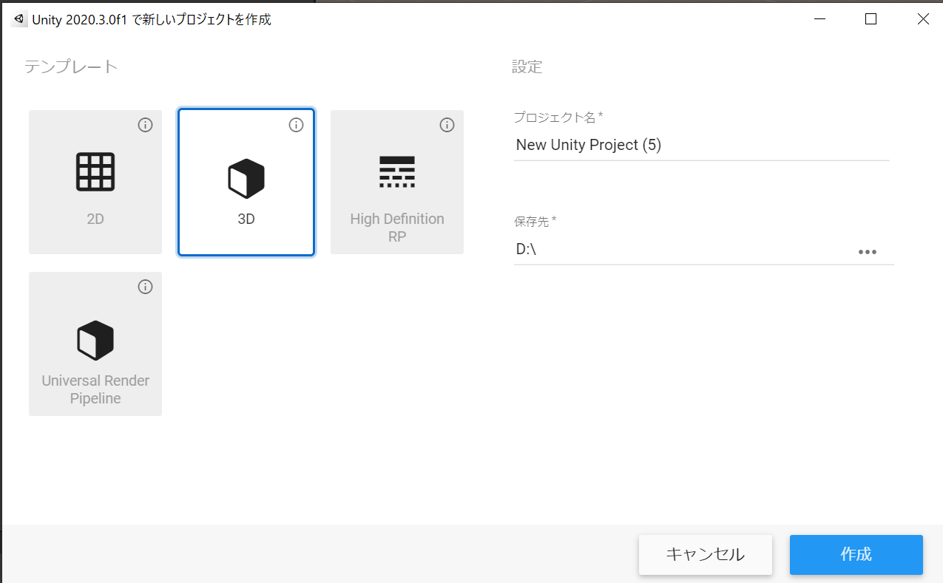943x583 pixels.
Task: Click the Universal Render Pipeline cube icon
Action: [95, 340]
